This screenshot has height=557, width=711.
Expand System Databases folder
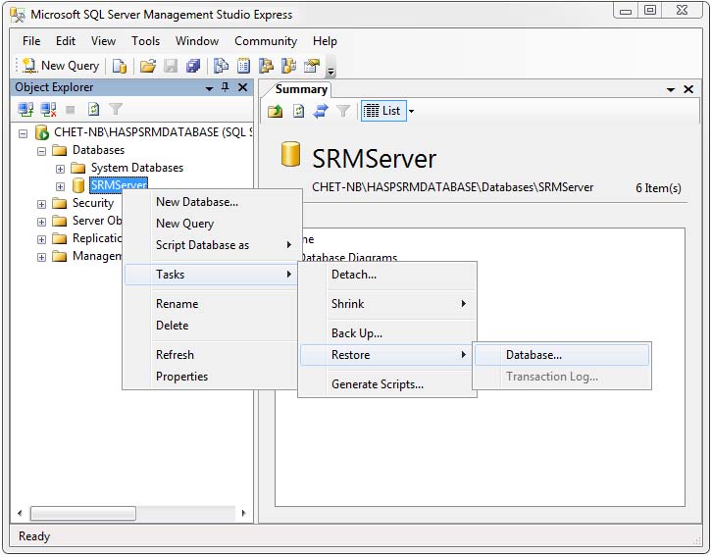coord(60,169)
